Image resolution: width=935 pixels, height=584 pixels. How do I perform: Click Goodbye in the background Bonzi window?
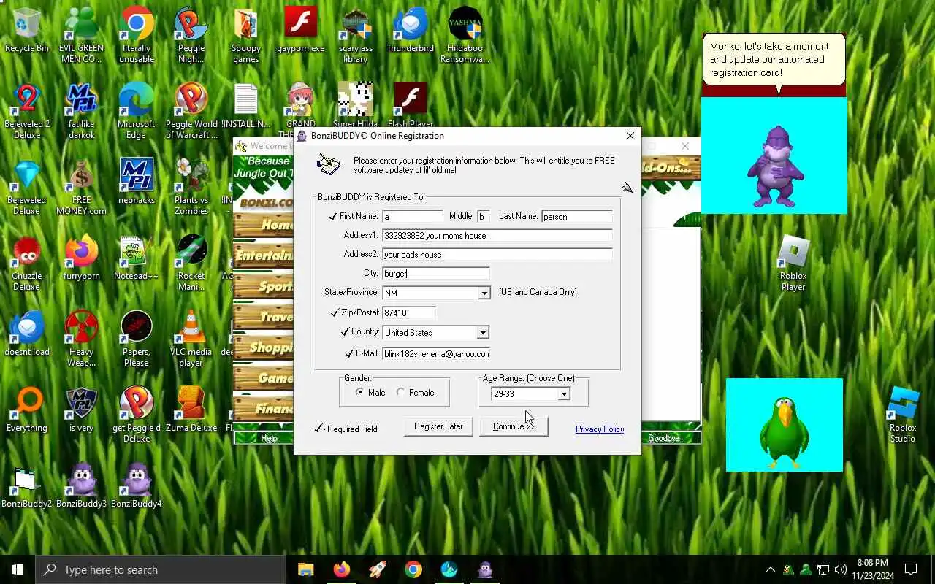[663, 438]
